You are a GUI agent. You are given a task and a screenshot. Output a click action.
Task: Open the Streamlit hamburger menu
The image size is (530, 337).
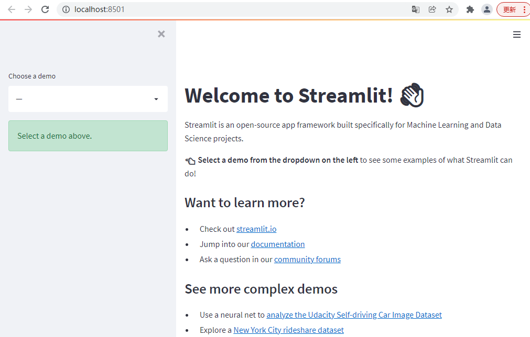point(517,35)
